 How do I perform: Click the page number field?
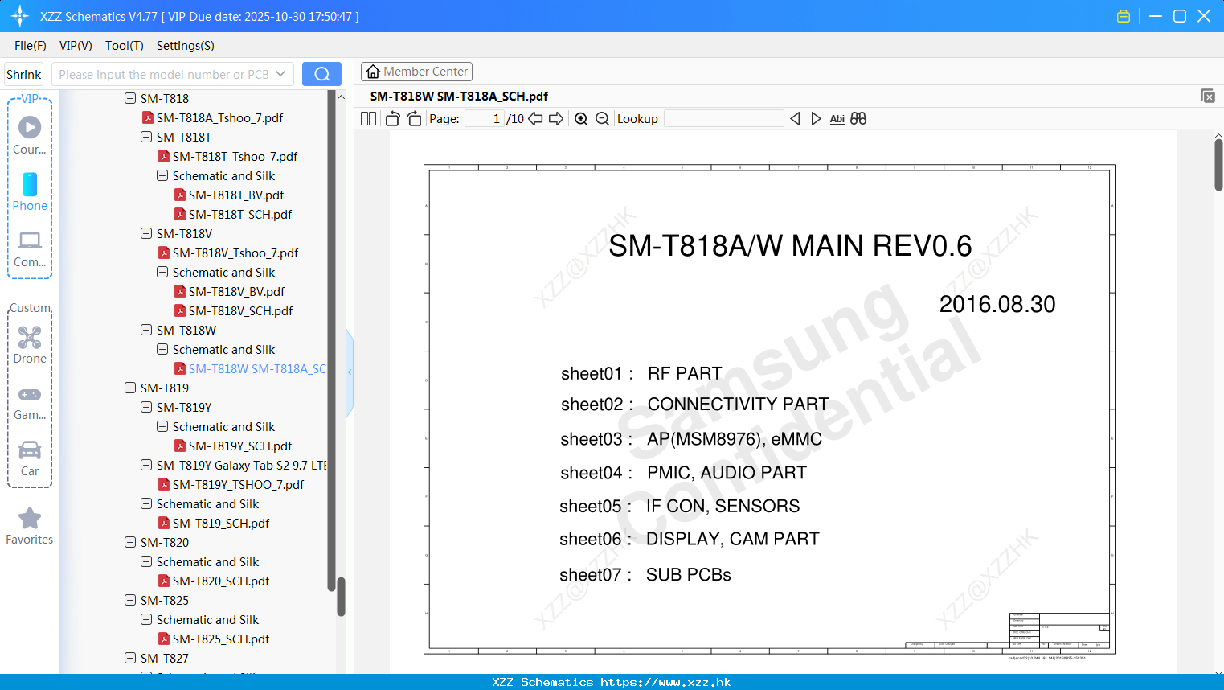tap(485, 119)
